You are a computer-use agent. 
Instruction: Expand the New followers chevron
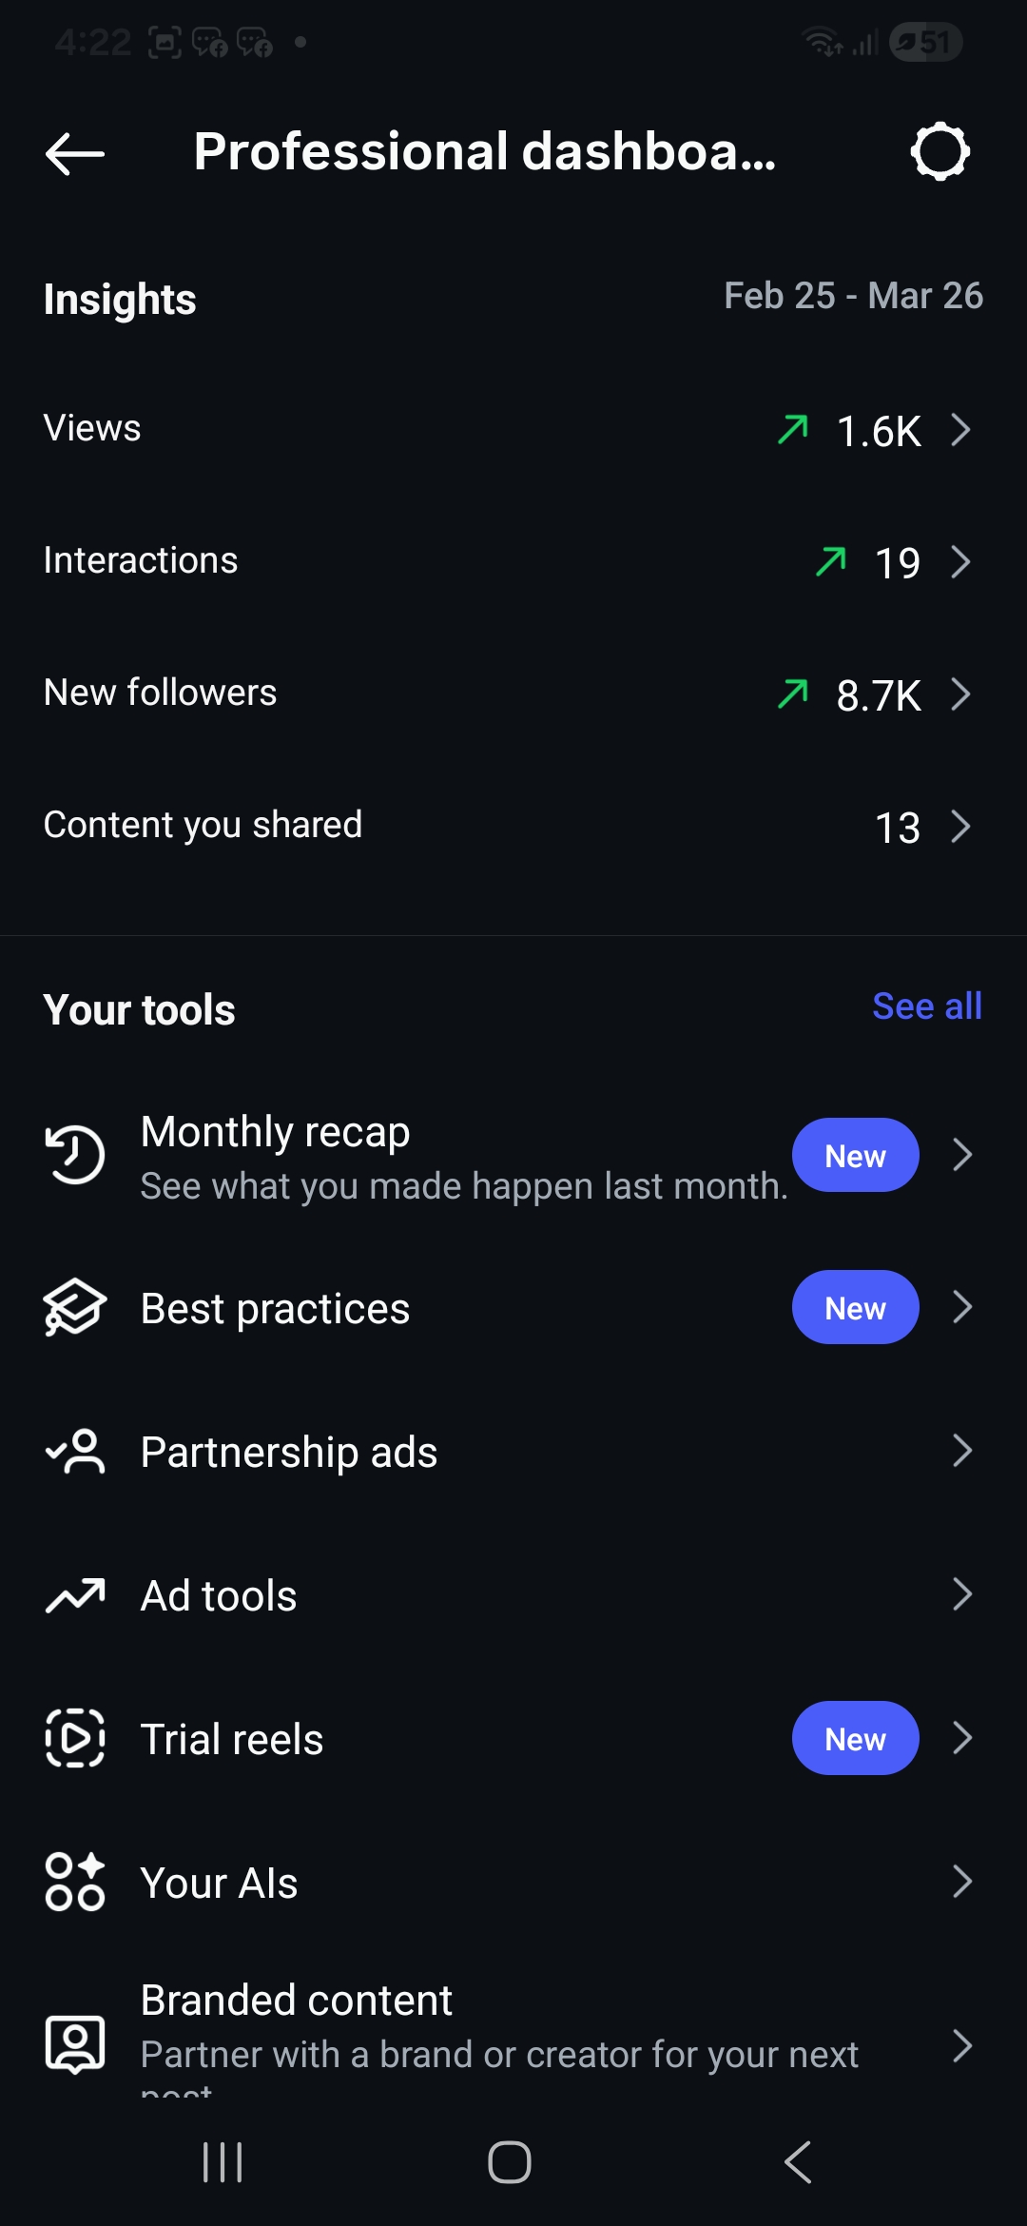tap(960, 694)
